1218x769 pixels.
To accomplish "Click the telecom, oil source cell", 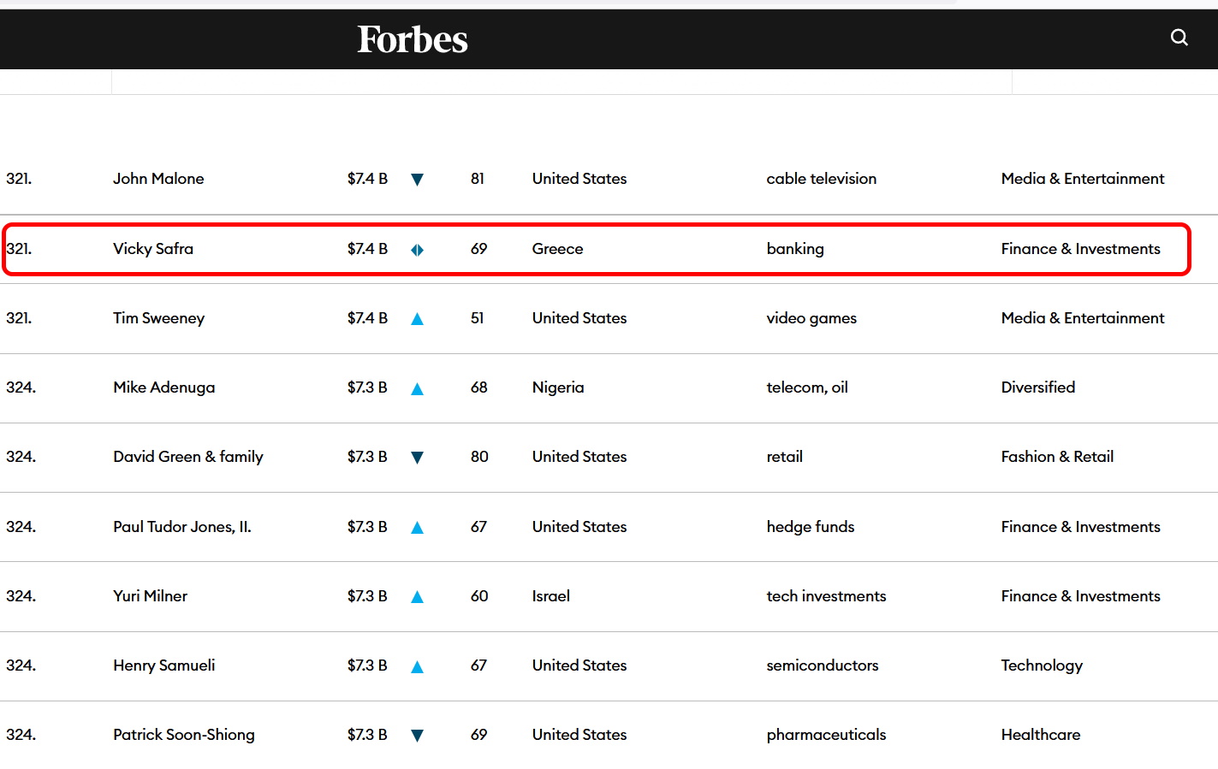I will tap(807, 387).
